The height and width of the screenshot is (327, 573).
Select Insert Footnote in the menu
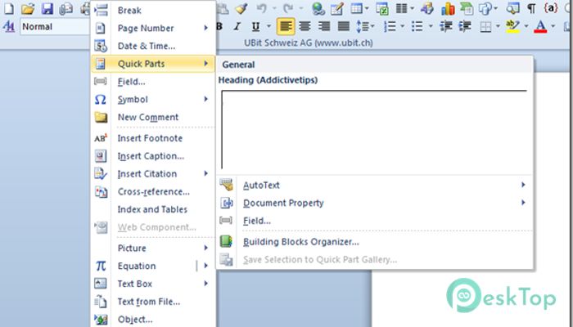pyautogui.click(x=153, y=138)
